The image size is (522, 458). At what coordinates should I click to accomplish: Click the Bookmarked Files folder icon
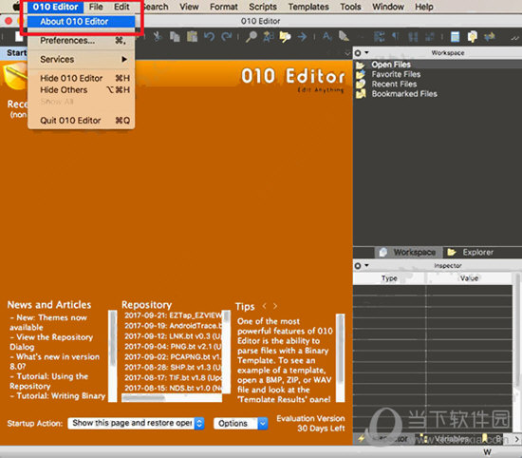point(361,94)
